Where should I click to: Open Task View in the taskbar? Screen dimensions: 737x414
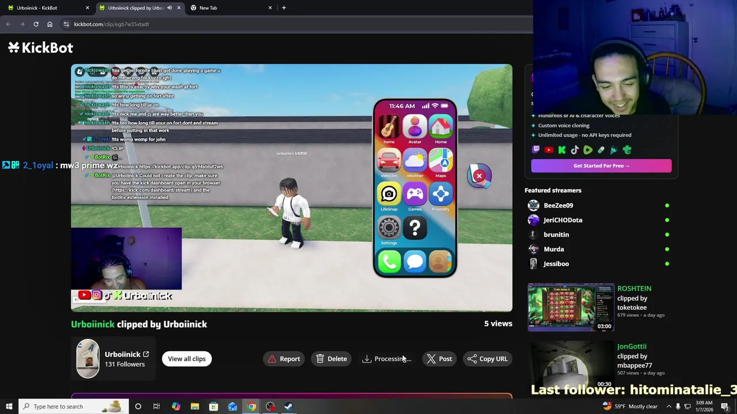point(157,407)
